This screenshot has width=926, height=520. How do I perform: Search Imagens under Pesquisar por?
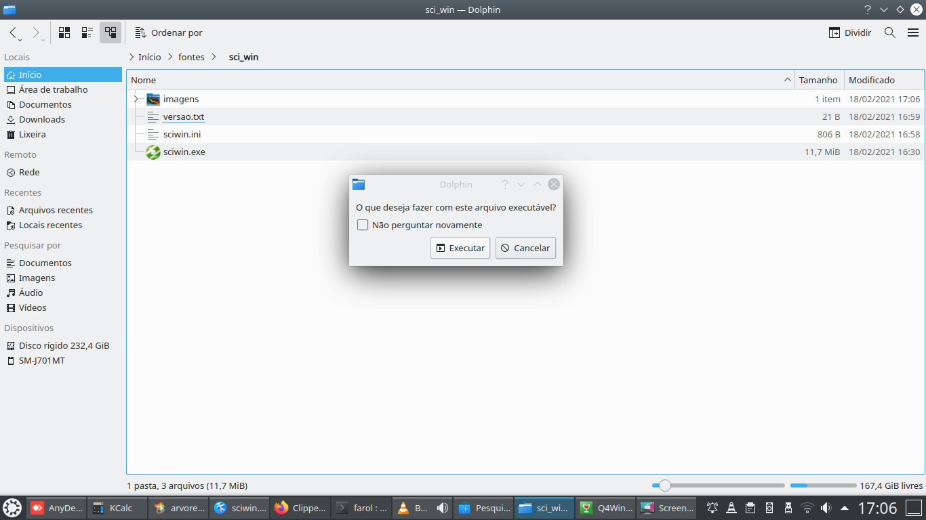63,278
